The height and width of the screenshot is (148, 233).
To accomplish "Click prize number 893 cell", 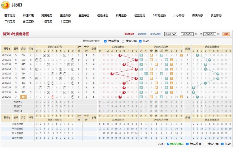I will tap(23, 65).
